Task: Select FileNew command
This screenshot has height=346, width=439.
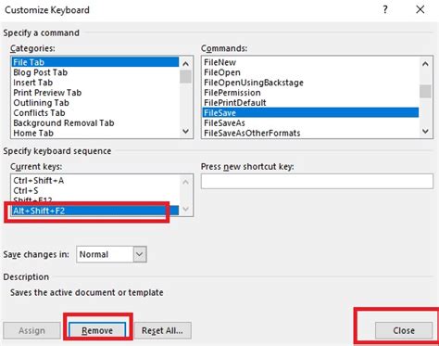Action: pos(310,62)
